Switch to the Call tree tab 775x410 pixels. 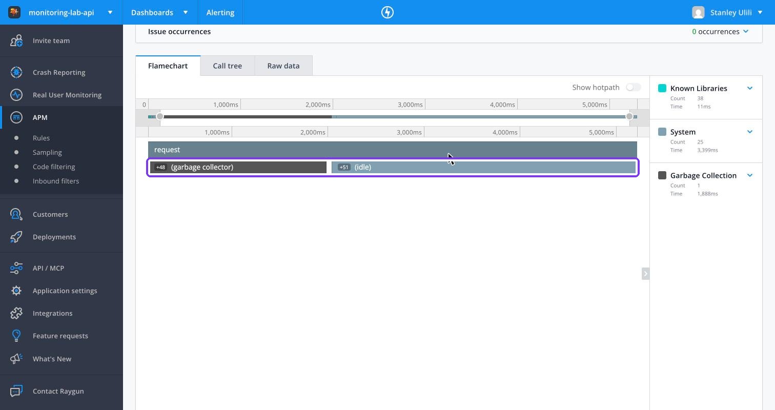(x=228, y=66)
